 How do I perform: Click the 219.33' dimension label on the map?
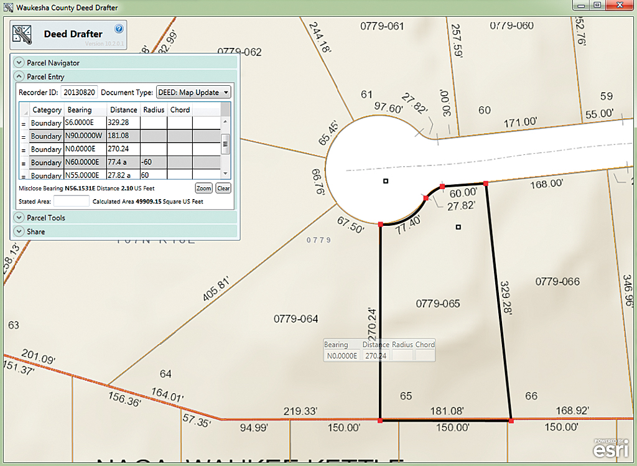(300, 411)
